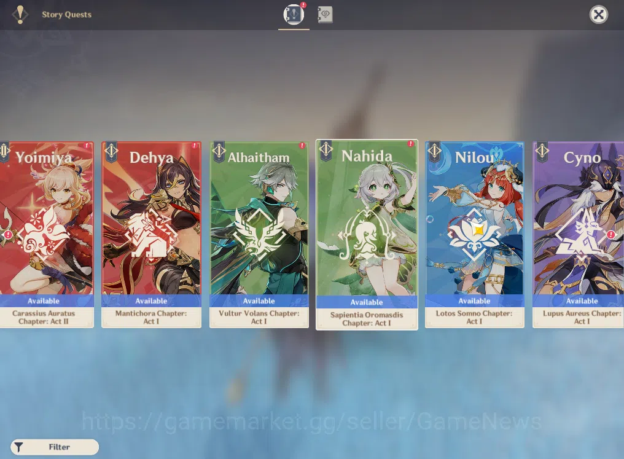Click the Cyno name heading
Screen dimensions: 624x459
[582, 158]
